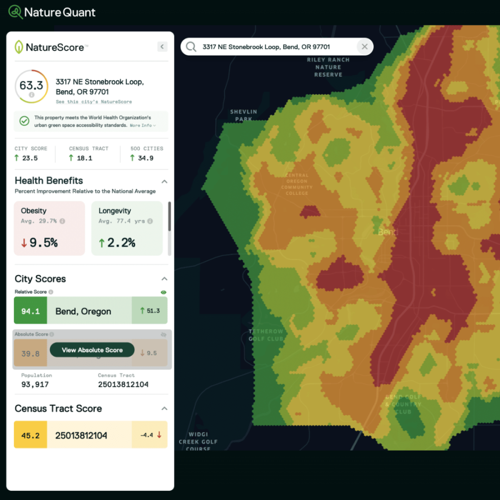Click the Obesity red down arrow
Image resolution: width=500 pixels, height=500 pixels.
coord(24,243)
